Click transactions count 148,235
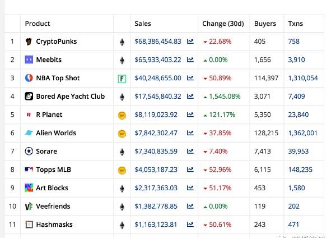Image resolution: width=336 pixels, height=238 pixels. pos(300,170)
